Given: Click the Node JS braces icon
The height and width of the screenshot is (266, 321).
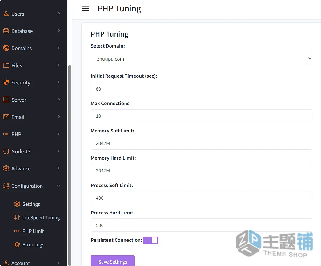Looking at the screenshot, I should (6, 151).
